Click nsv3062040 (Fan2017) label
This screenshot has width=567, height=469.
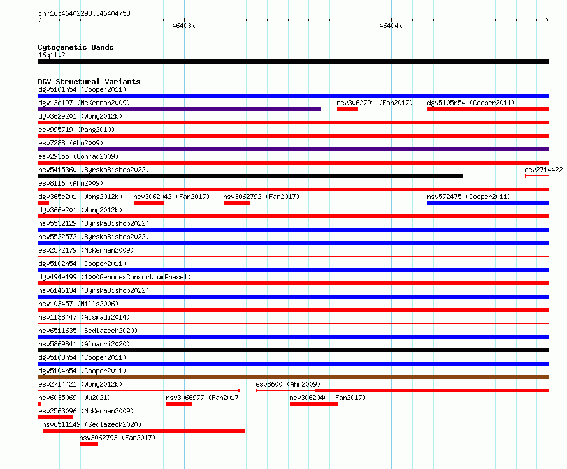point(327,398)
